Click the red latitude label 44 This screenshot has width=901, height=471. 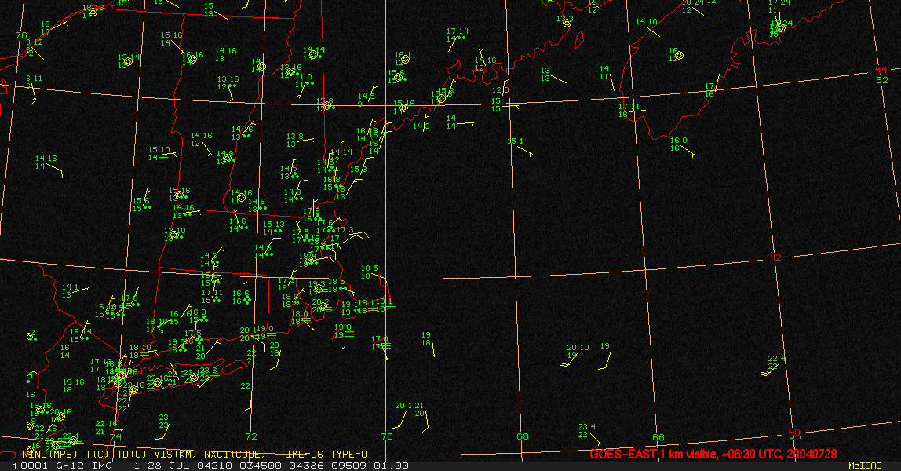881,70
